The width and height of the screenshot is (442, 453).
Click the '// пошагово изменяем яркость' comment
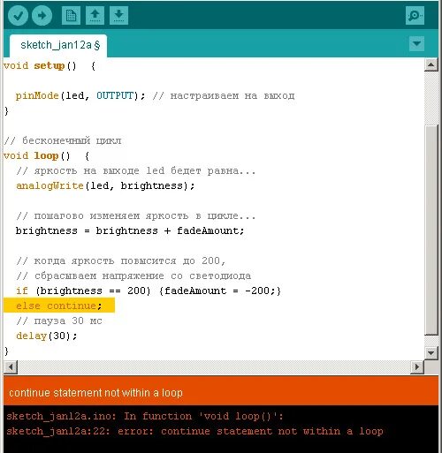[136, 215]
